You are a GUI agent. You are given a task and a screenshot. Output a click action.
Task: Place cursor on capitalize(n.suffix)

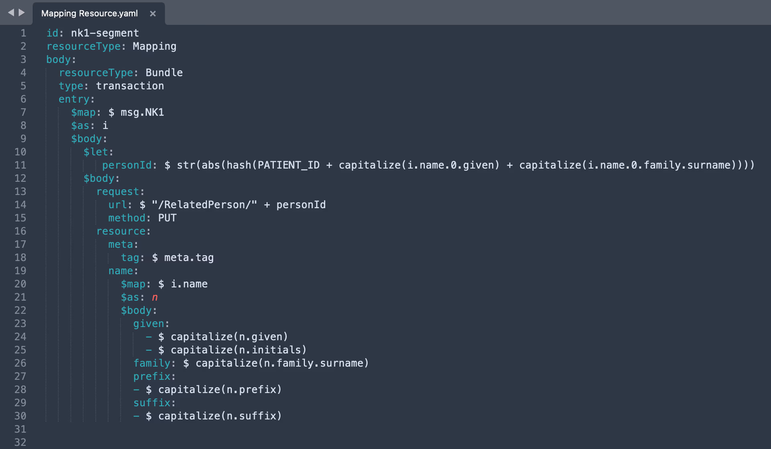(220, 416)
